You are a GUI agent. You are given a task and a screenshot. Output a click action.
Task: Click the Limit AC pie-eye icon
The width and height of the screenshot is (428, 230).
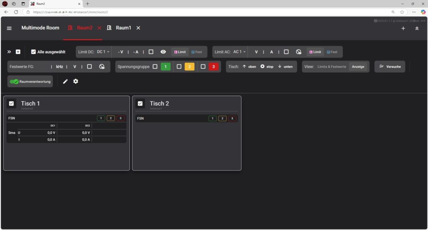298,52
